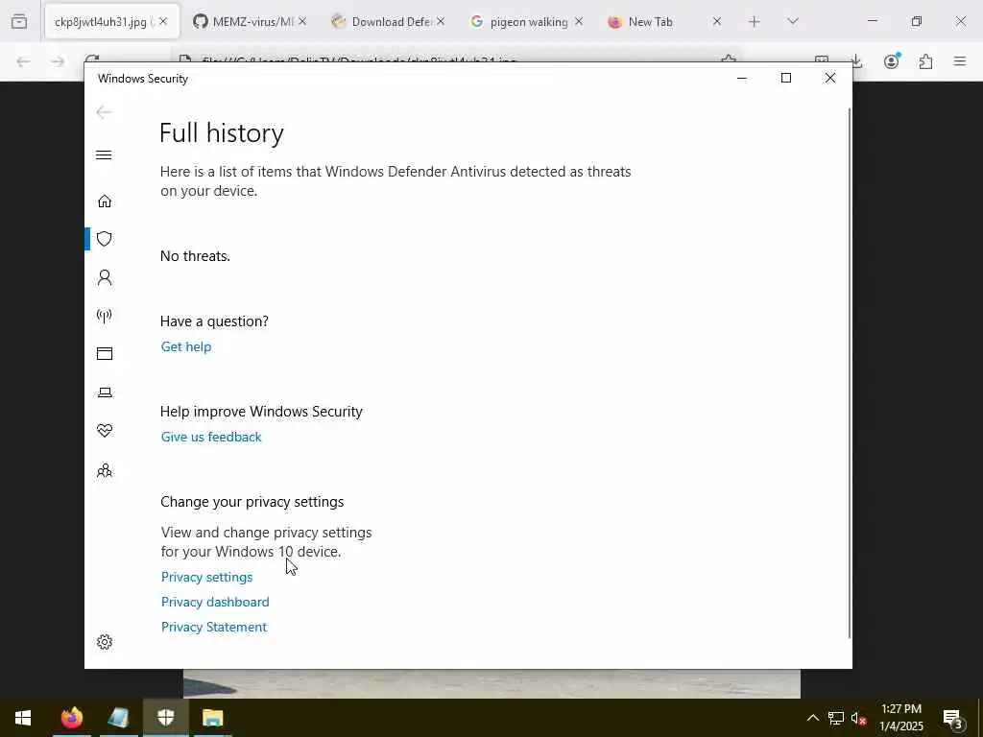Open the hamburger navigation menu
The width and height of the screenshot is (983, 737).
tap(104, 155)
